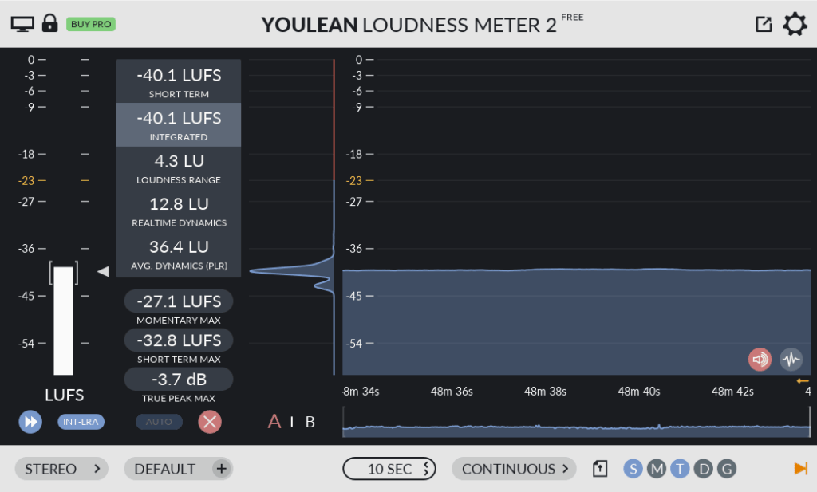The width and height of the screenshot is (817, 492).
Task: Click the mini history overview timeline
Action: [576, 423]
